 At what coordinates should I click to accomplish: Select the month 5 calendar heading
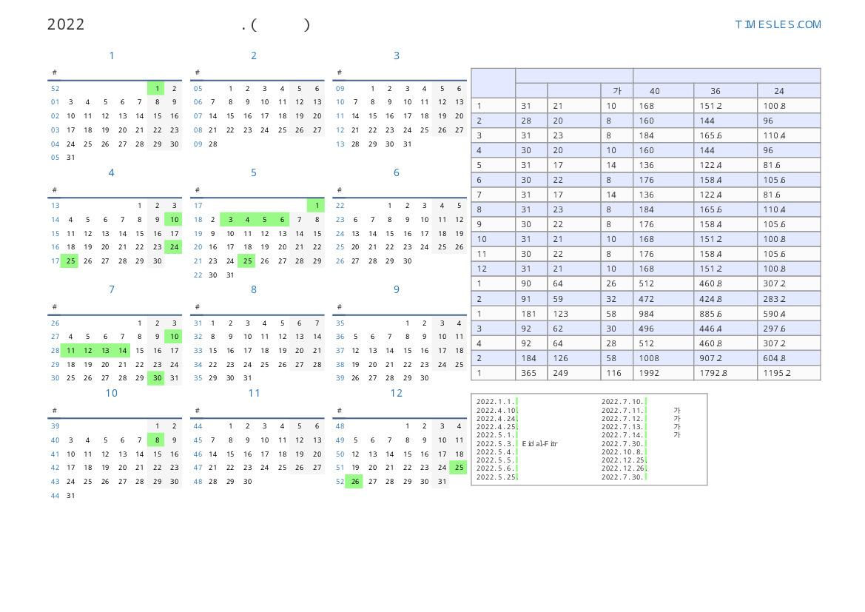click(254, 172)
